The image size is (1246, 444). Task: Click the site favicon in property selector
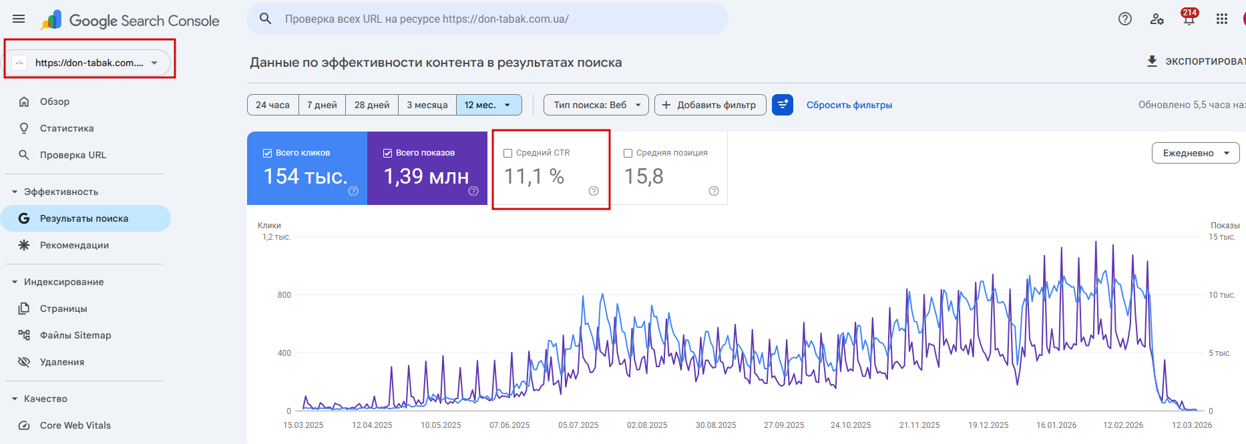tap(19, 63)
